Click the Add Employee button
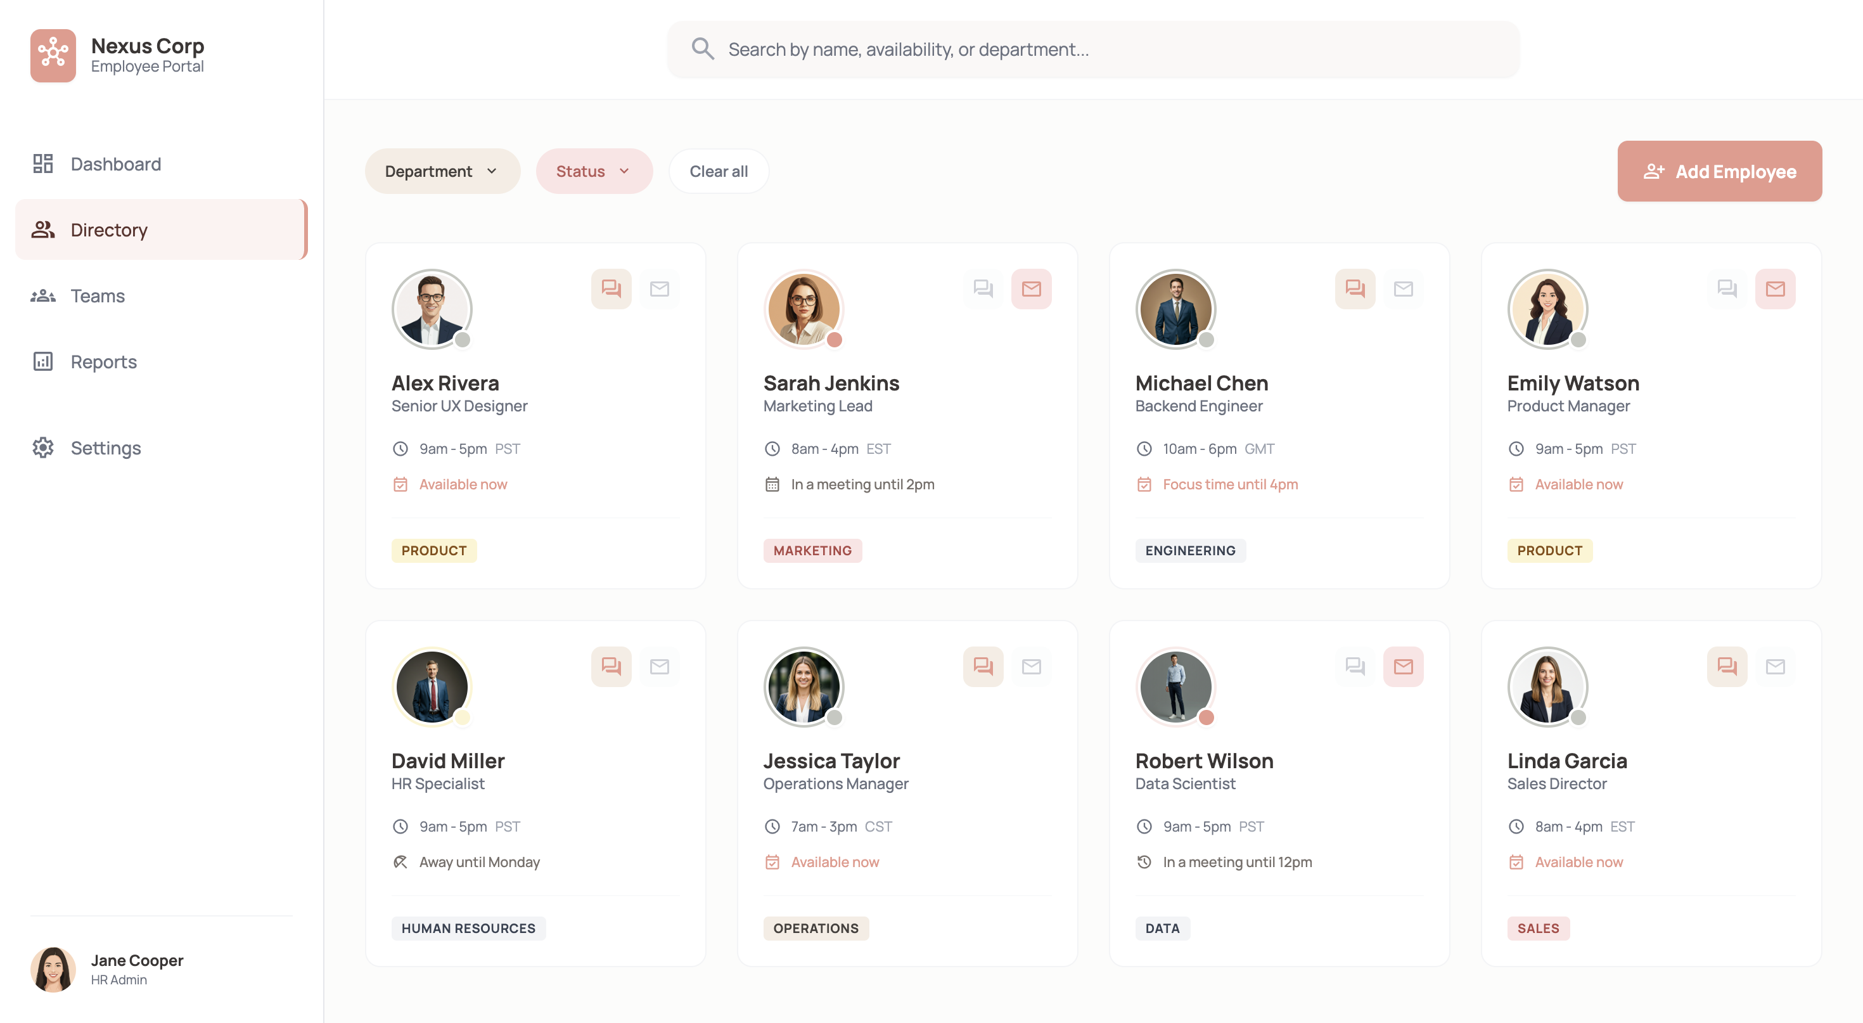1863x1023 pixels. [x=1719, y=170]
